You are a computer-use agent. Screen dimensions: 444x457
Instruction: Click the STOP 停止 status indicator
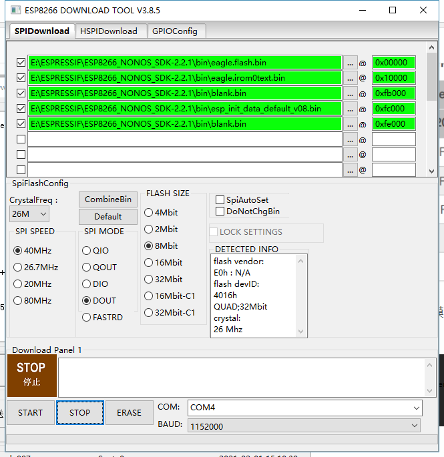pyautogui.click(x=32, y=376)
